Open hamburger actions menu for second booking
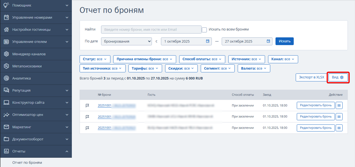The image size is (355, 167). 339,116
